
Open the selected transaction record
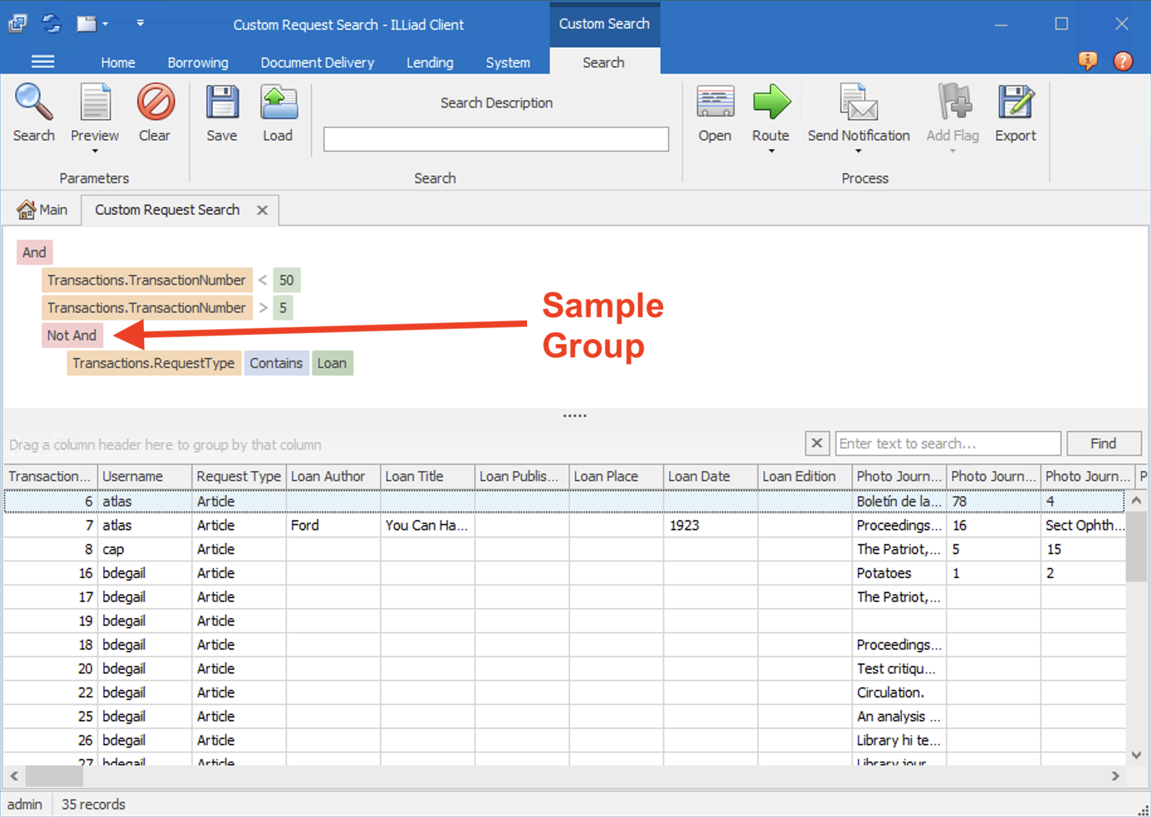(x=715, y=113)
